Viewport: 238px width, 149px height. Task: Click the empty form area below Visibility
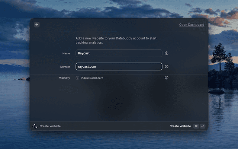119,101
